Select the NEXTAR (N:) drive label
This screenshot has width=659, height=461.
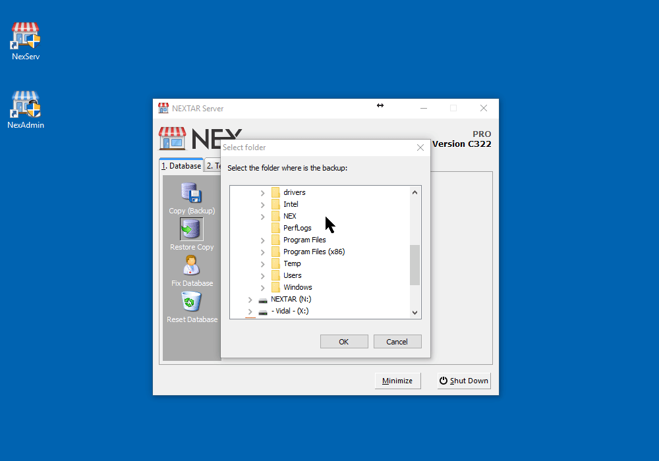coord(291,299)
